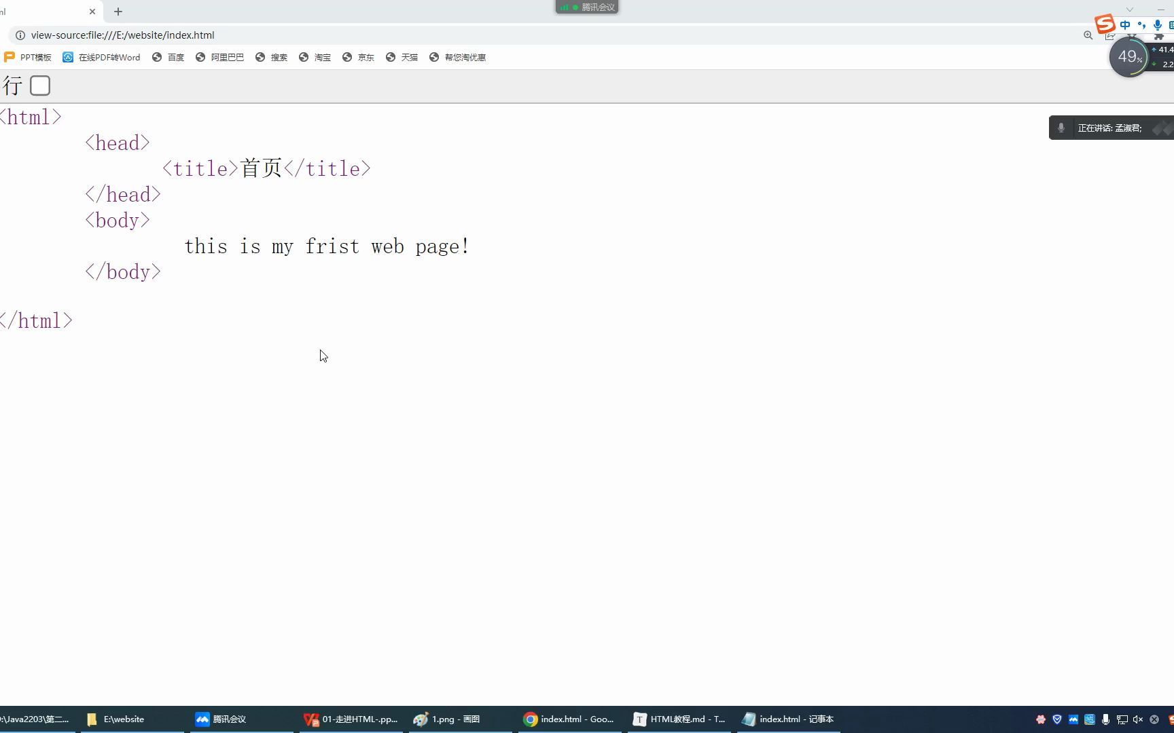1174x733 pixels.
Task: Toggle Sogou Chinese/English mode 中 icon
Action: coord(1125,25)
